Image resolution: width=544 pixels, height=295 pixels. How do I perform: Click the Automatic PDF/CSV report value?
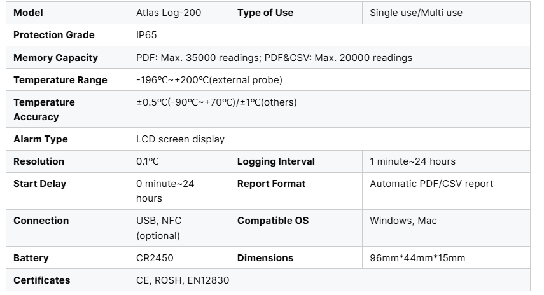click(431, 184)
